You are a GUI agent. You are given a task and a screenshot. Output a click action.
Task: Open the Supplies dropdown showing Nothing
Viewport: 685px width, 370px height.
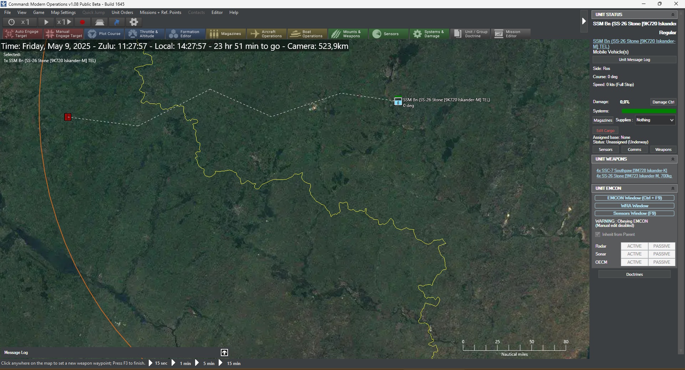pos(655,120)
